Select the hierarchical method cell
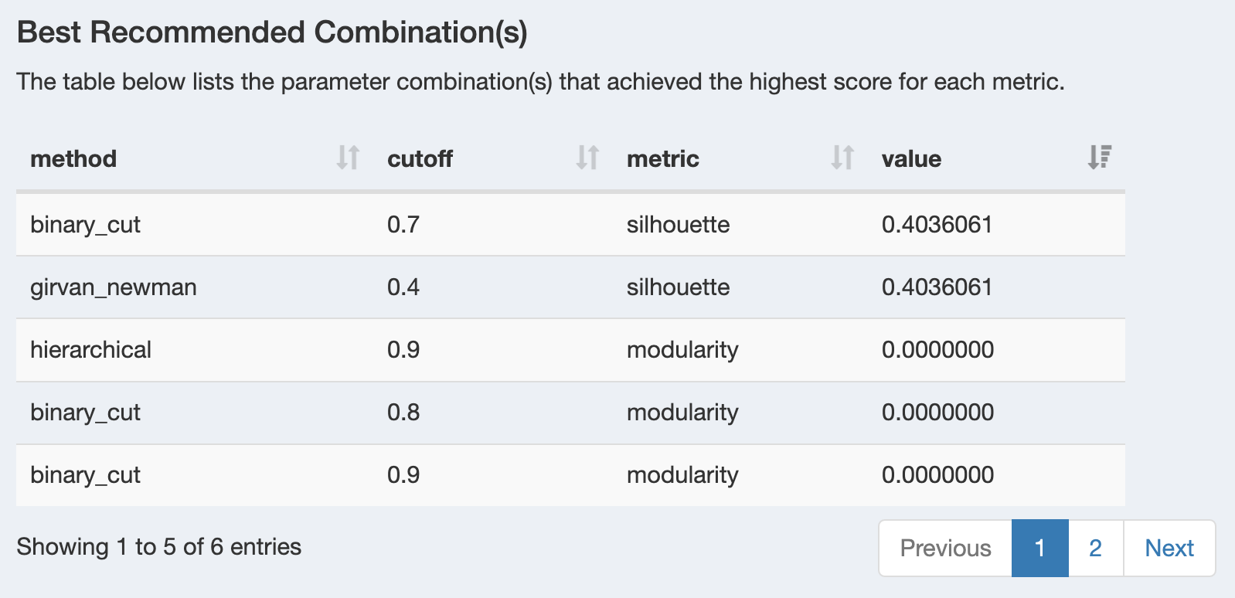 [90, 350]
